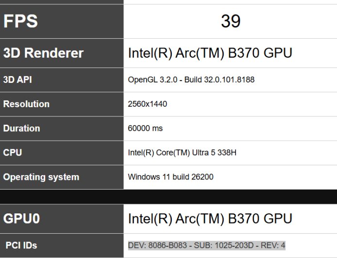Screen dimensions: 337x258
Task: Click the 3D Renderer value Intel(R) Arc(TM) B370 GPU
Action: point(210,53)
